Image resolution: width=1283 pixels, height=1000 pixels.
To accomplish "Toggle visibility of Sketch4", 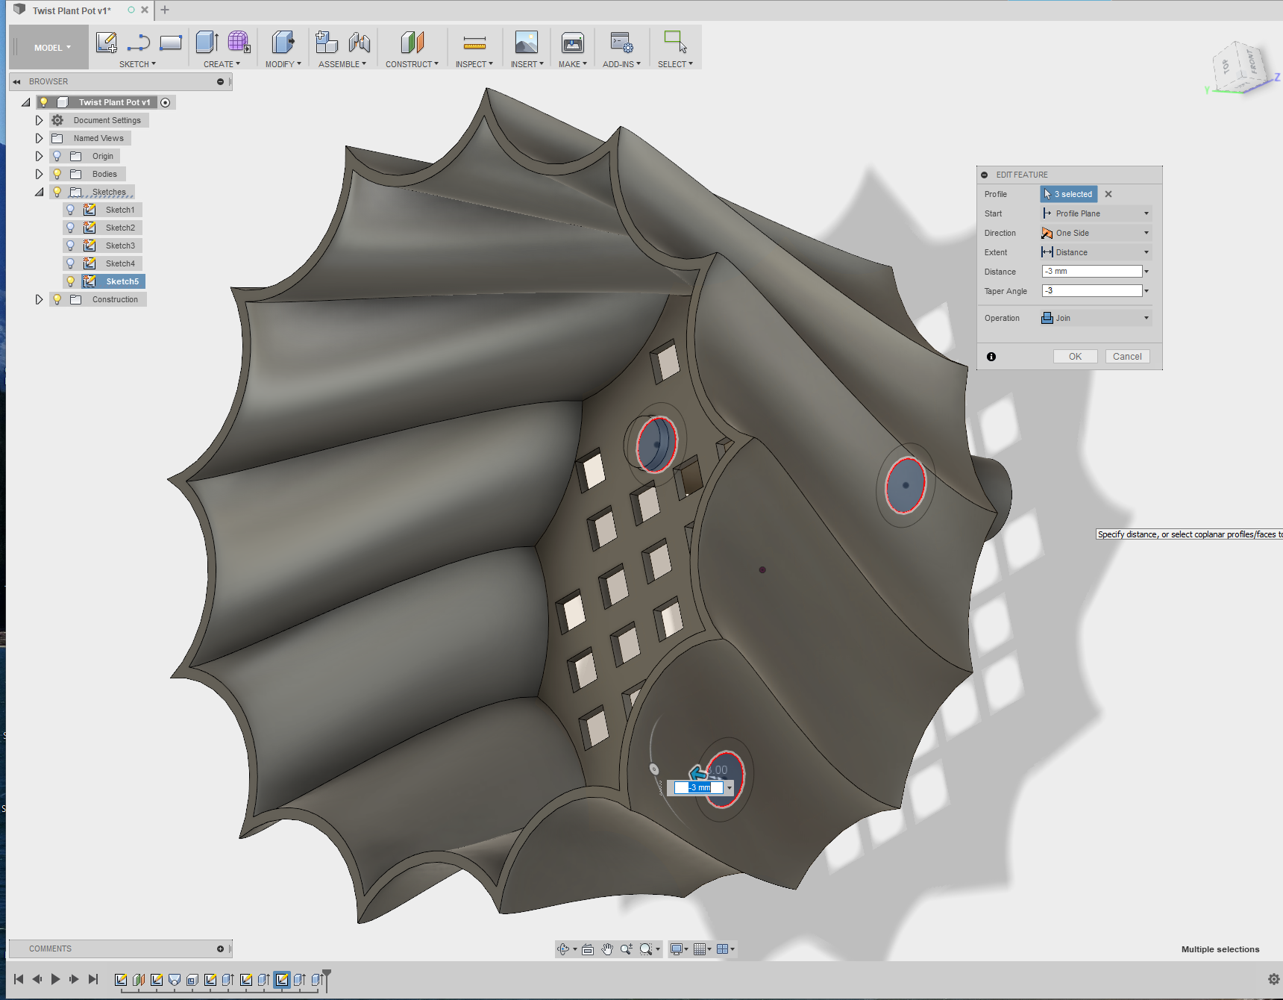I will [71, 263].
